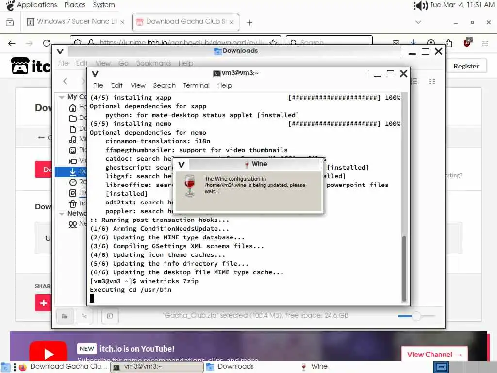Click the Nemo zoom slider handle
This screenshot has height=373, width=497.
tap(416, 316)
